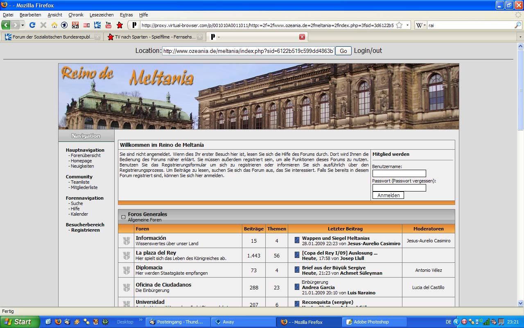The image size is (524, 328).
Task: Open the back/forward history dropdown arrow
Action: pos(23,25)
